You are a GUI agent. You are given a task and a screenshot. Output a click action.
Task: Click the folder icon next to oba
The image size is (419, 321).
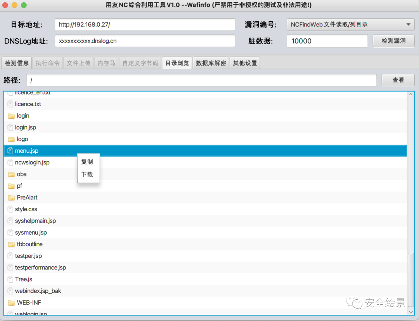pos(11,174)
